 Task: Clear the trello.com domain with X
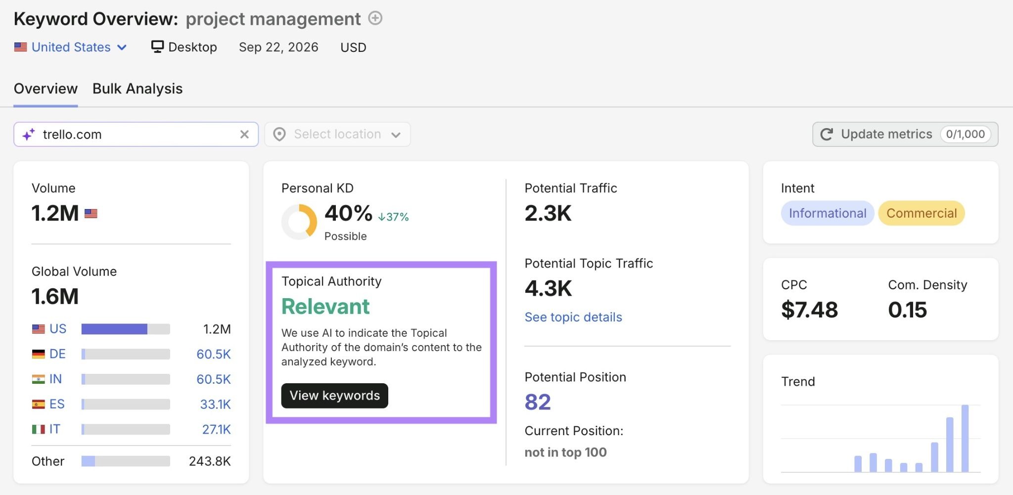[x=244, y=135]
